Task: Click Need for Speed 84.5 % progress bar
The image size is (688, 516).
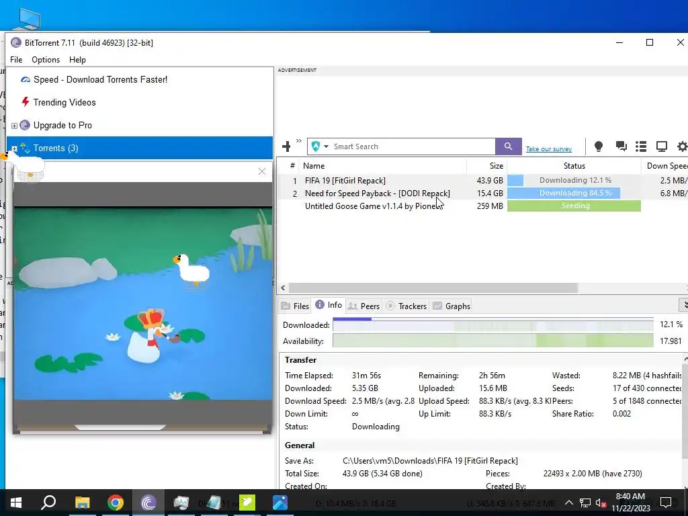Action: 574,193
